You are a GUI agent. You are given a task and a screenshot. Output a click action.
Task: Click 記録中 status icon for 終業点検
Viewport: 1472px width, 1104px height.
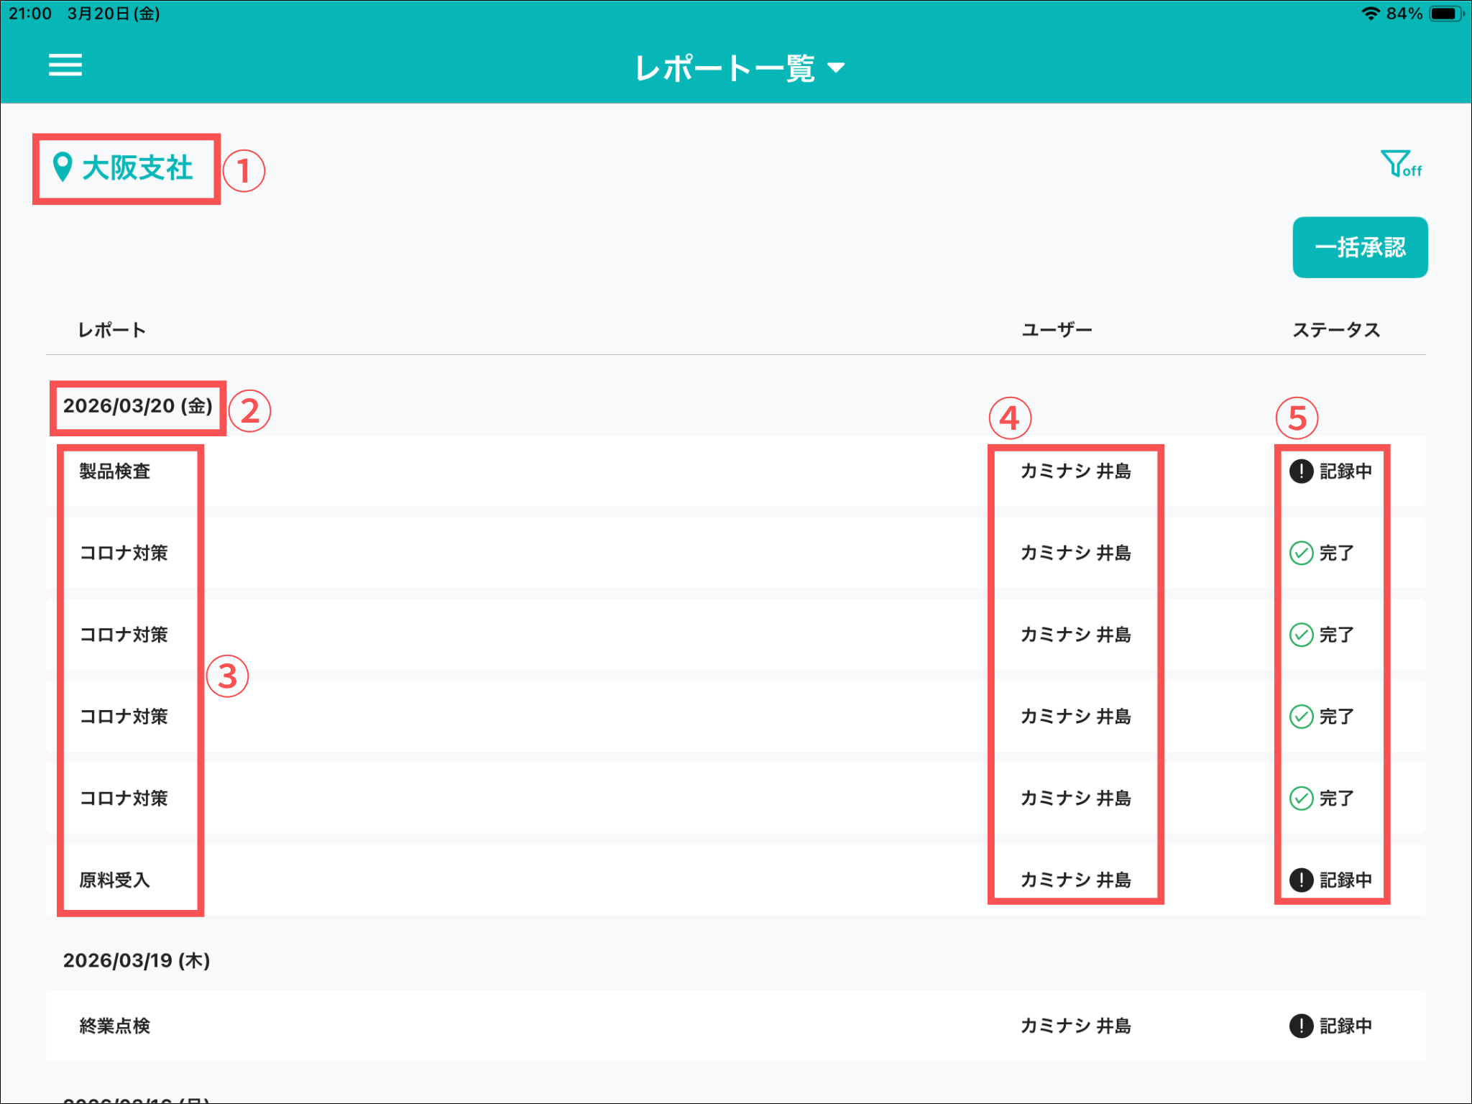pyautogui.click(x=1301, y=1026)
